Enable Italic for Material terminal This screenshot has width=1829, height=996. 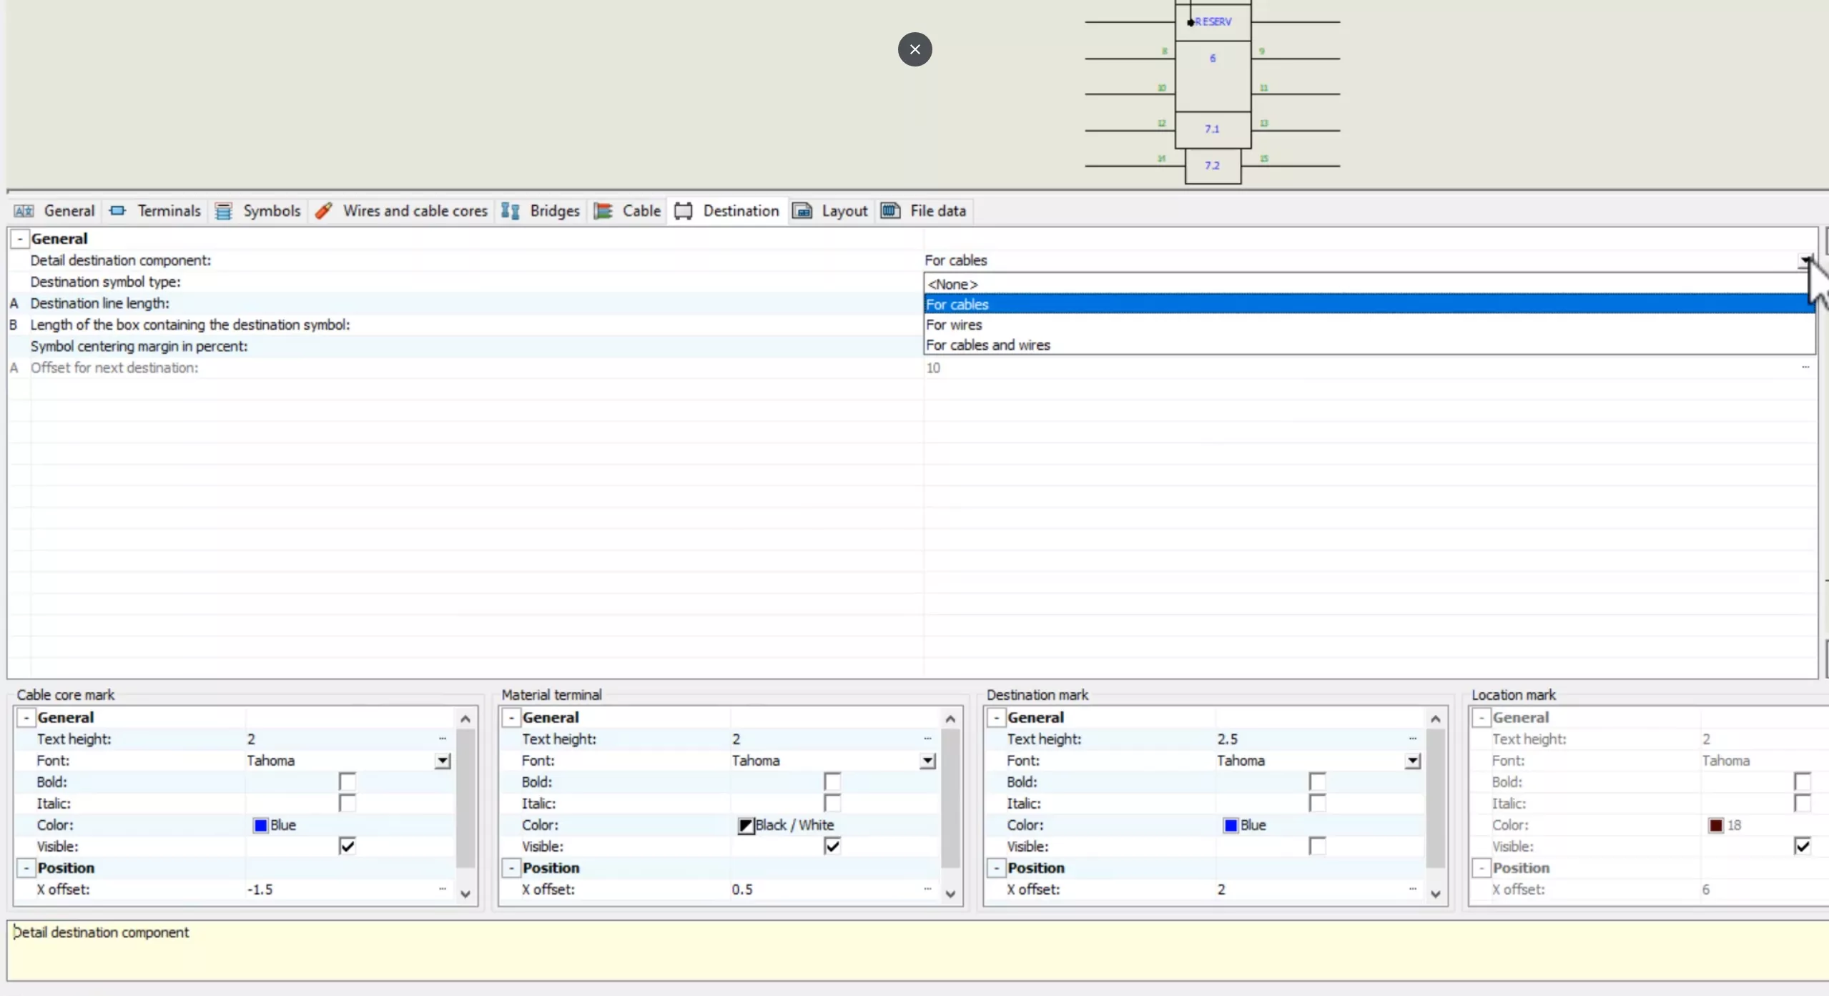point(832,803)
